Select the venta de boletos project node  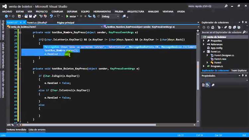coord(216,37)
